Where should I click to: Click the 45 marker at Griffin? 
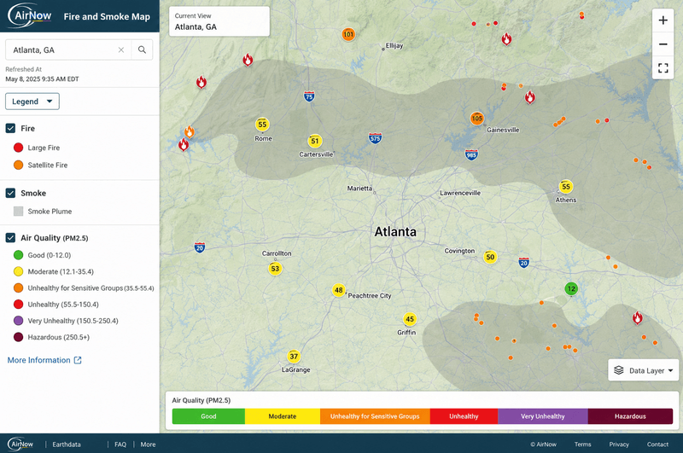tap(410, 319)
